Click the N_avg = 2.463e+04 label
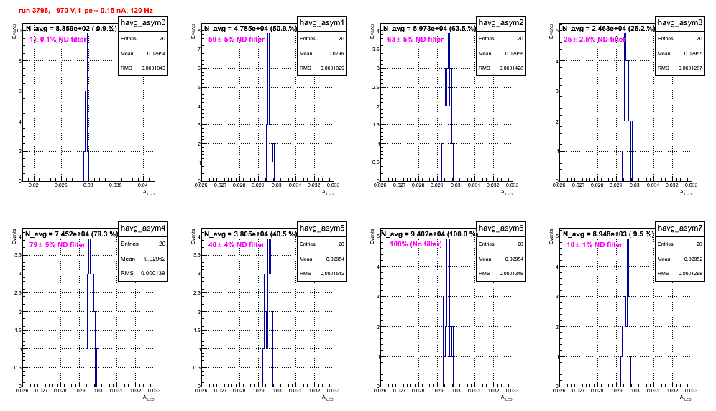 [x=607, y=28]
